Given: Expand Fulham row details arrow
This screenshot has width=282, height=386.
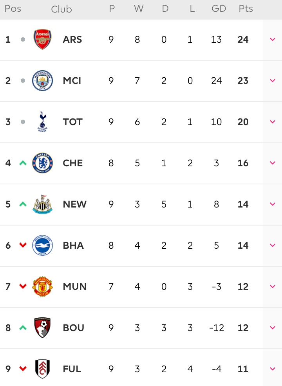Looking at the screenshot, I should [273, 369].
